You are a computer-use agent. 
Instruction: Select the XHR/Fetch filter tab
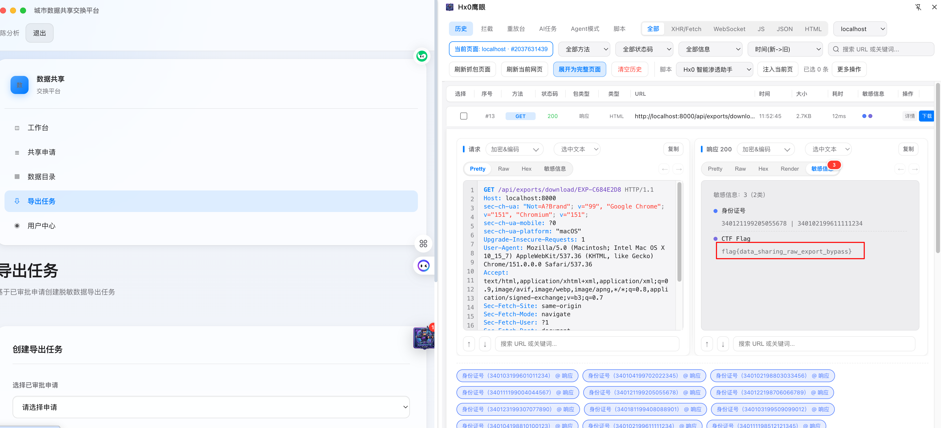(686, 29)
